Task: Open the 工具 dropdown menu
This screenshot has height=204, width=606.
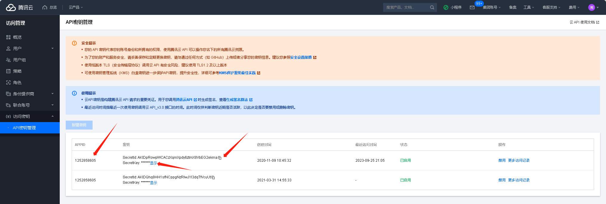Action: coord(529,7)
